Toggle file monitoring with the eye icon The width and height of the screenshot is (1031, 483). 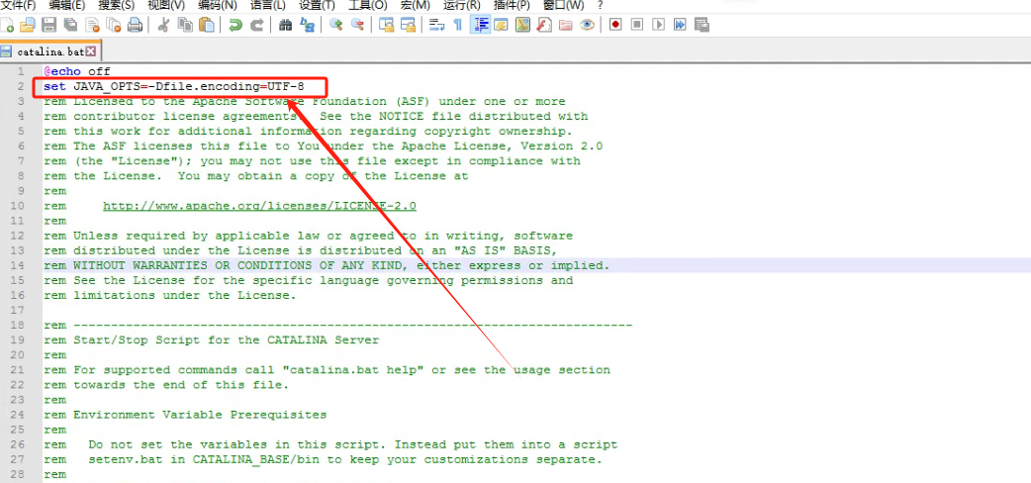(587, 25)
